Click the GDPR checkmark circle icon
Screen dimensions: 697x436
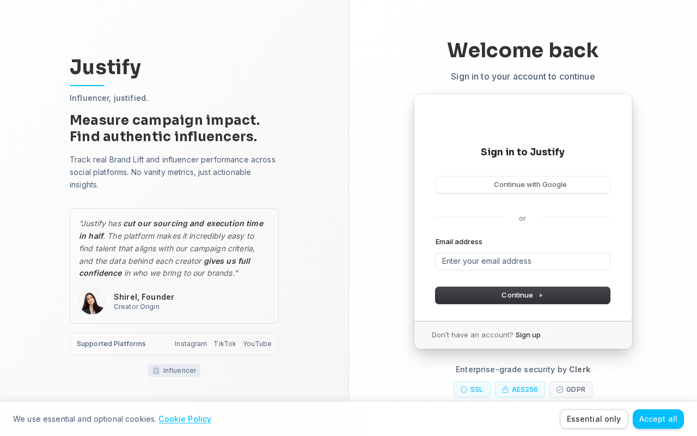pyautogui.click(x=560, y=390)
